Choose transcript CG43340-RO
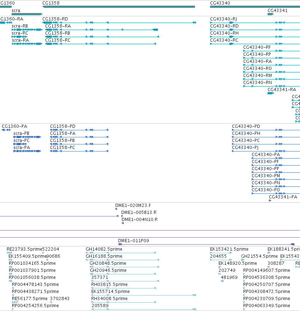 [x=257, y=68]
